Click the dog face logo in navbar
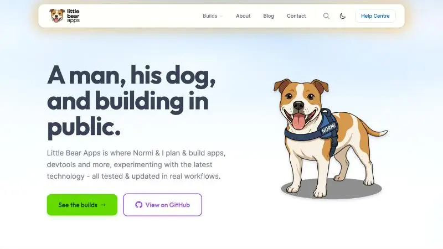The width and height of the screenshot is (443, 249). pos(57,15)
